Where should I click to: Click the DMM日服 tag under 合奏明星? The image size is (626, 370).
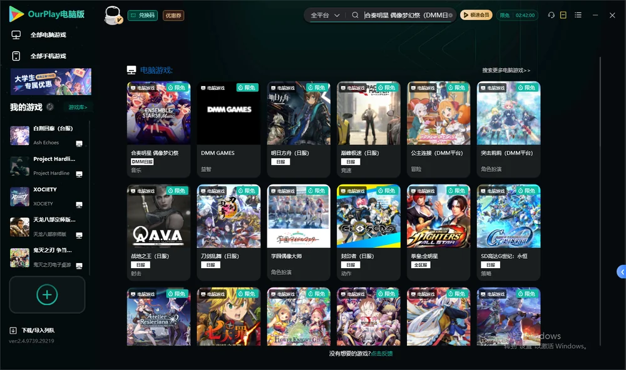pos(142,162)
